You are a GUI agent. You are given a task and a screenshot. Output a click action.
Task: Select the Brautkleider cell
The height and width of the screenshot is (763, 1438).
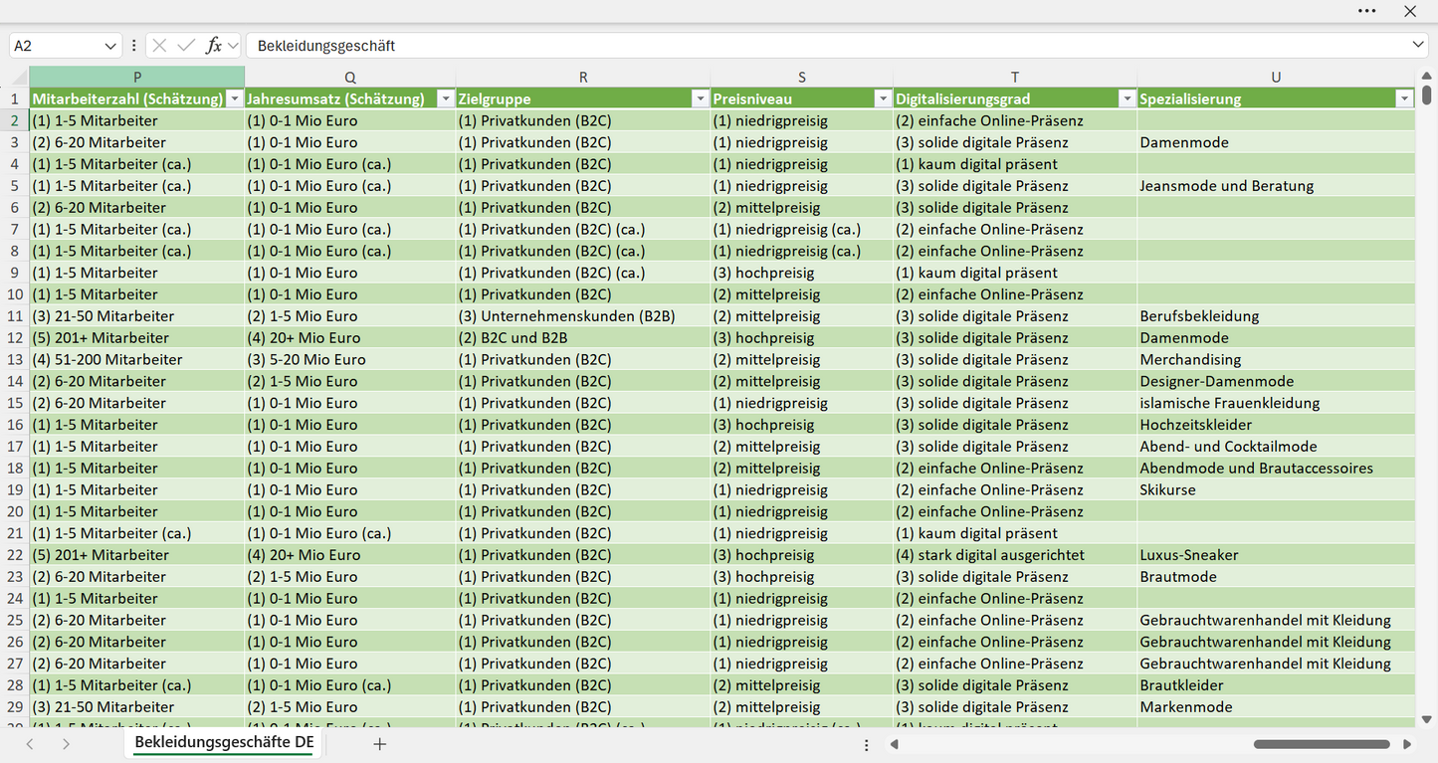point(1276,685)
